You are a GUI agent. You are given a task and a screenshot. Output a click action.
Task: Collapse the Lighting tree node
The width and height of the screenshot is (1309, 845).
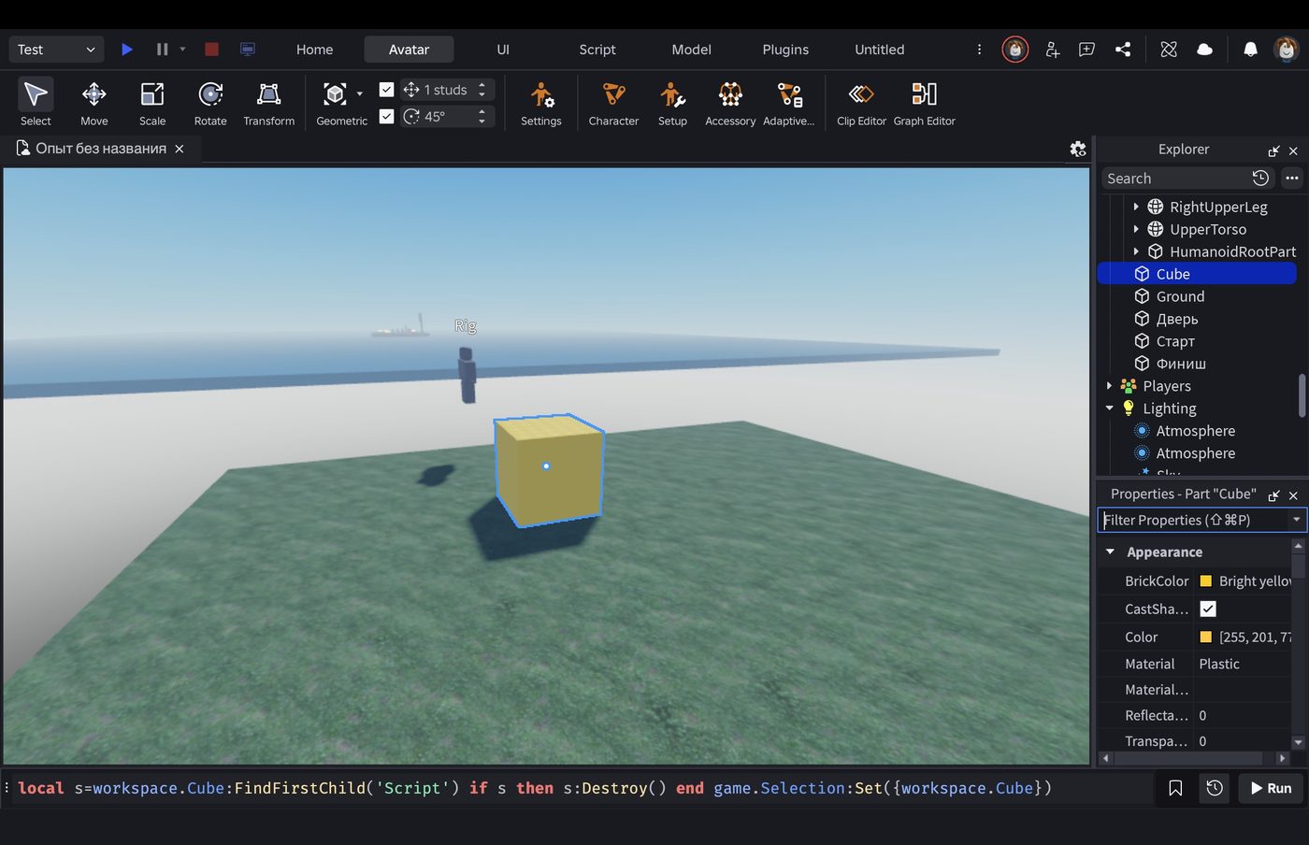coord(1110,408)
